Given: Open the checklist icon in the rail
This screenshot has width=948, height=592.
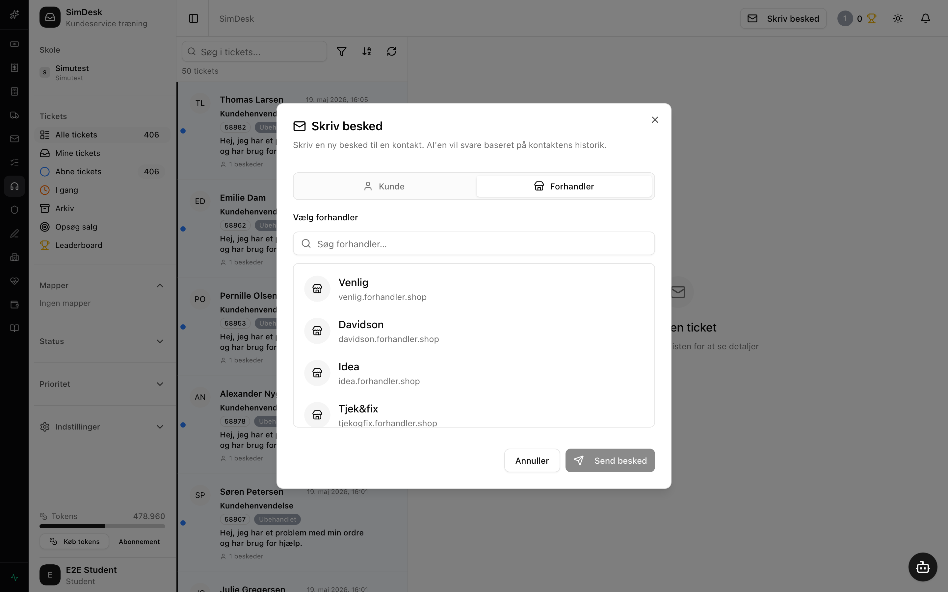Looking at the screenshot, I should coord(14,162).
